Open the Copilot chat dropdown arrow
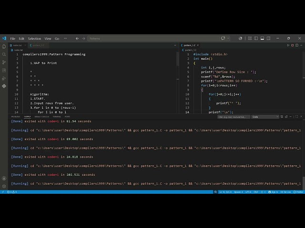Viewport: 305px width, 228px height. (228, 38)
